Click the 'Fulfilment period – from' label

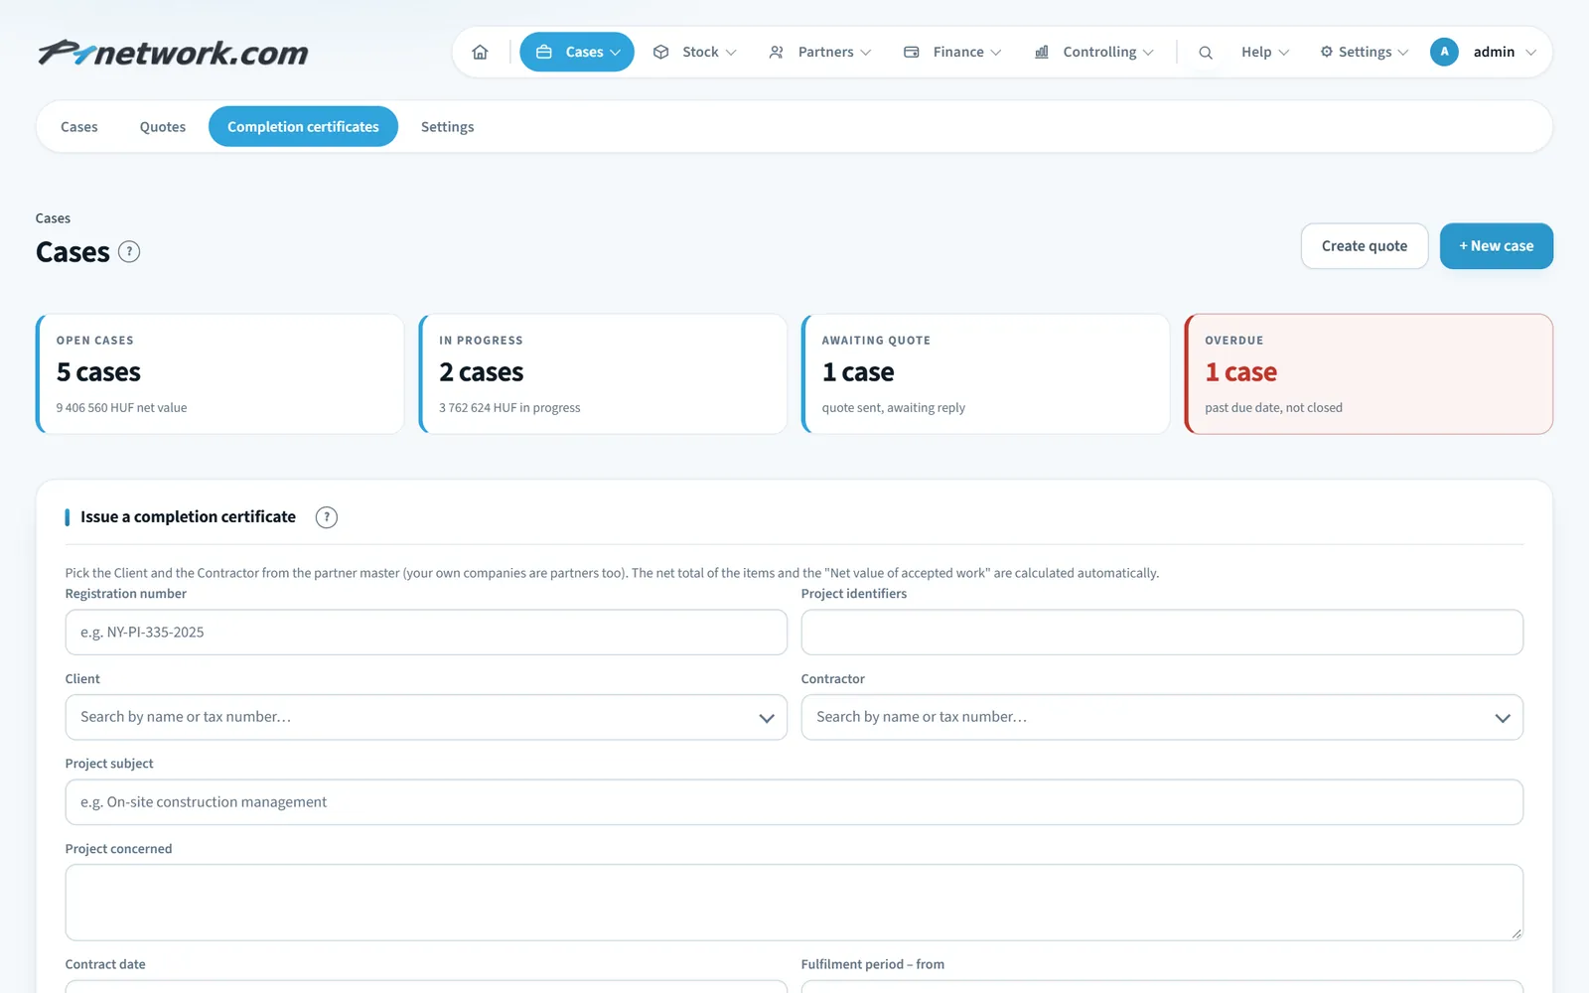click(873, 964)
